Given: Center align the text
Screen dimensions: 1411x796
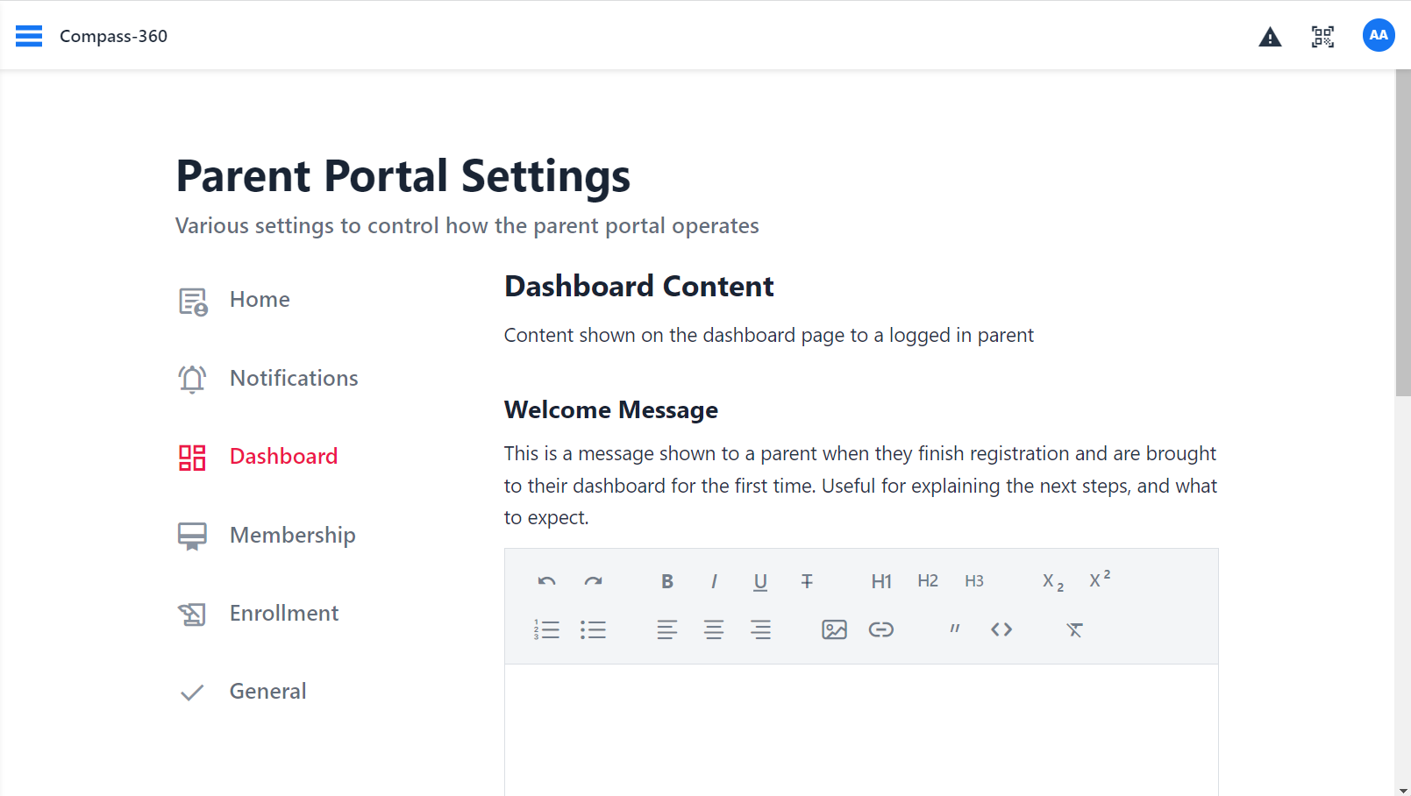Looking at the screenshot, I should click(714, 629).
